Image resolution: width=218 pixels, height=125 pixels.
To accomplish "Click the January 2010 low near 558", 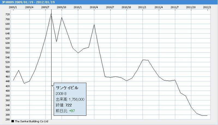I will click(78, 53).
